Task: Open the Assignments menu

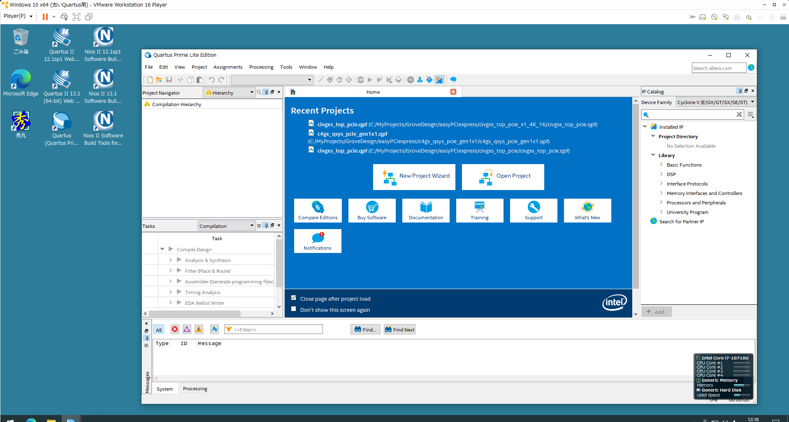Action: click(228, 67)
